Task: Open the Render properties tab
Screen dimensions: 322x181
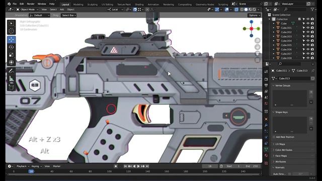Action: coord(266,79)
